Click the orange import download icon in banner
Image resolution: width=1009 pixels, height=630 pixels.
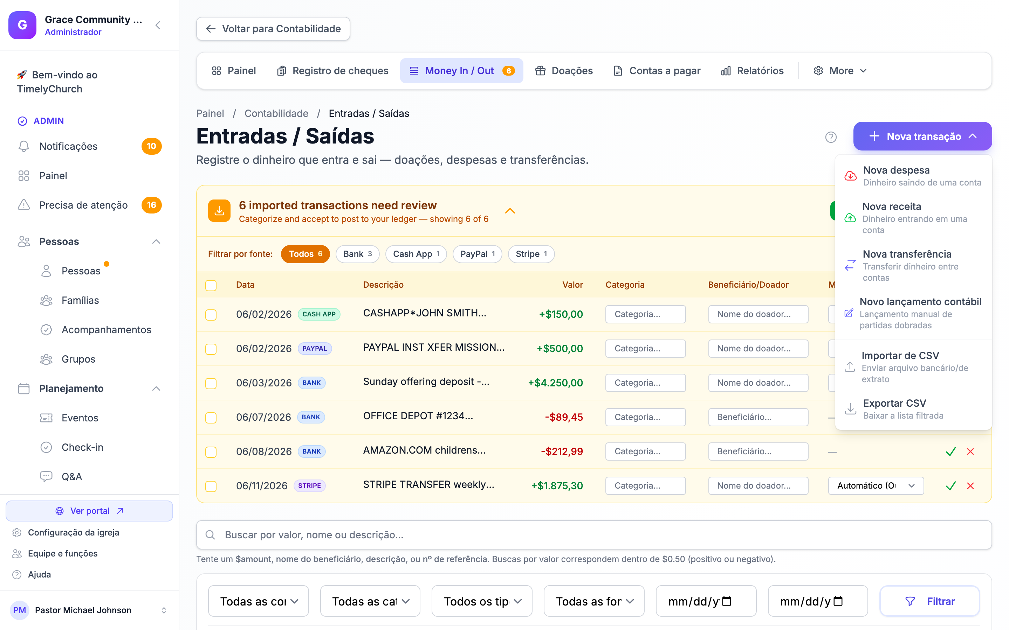pos(219,211)
